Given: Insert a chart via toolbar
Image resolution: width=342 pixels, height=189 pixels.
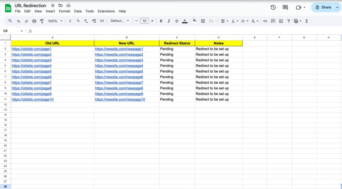Looking at the screenshot, I should pos(281,21).
